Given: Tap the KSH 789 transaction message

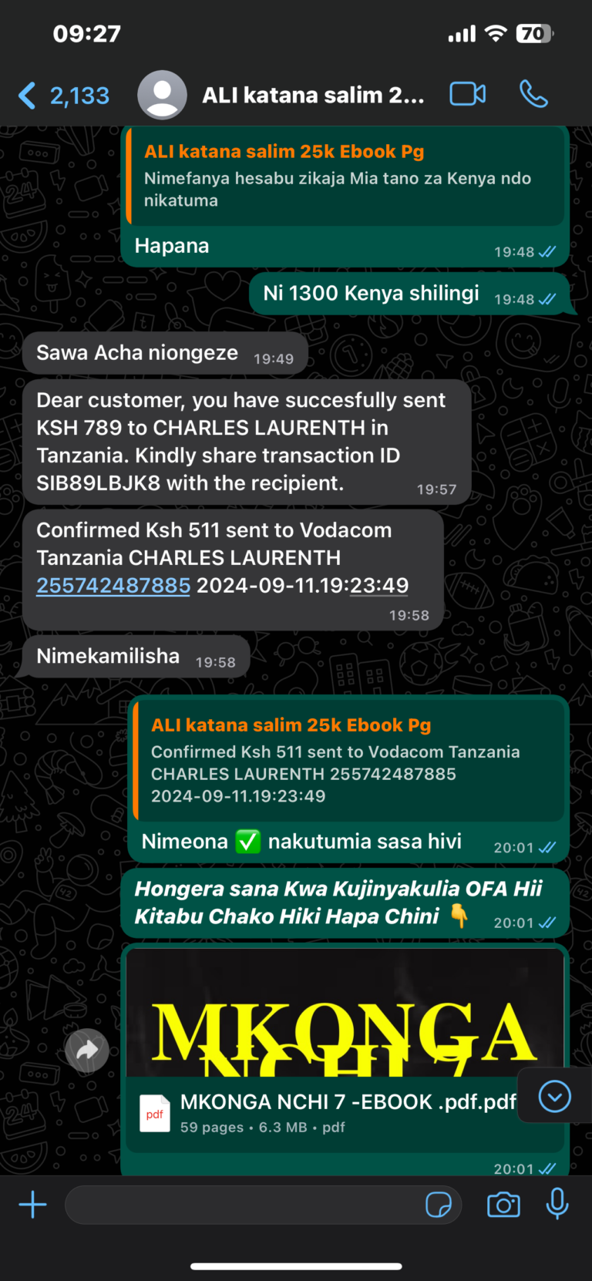Looking at the screenshot, I should coord(247,442).
